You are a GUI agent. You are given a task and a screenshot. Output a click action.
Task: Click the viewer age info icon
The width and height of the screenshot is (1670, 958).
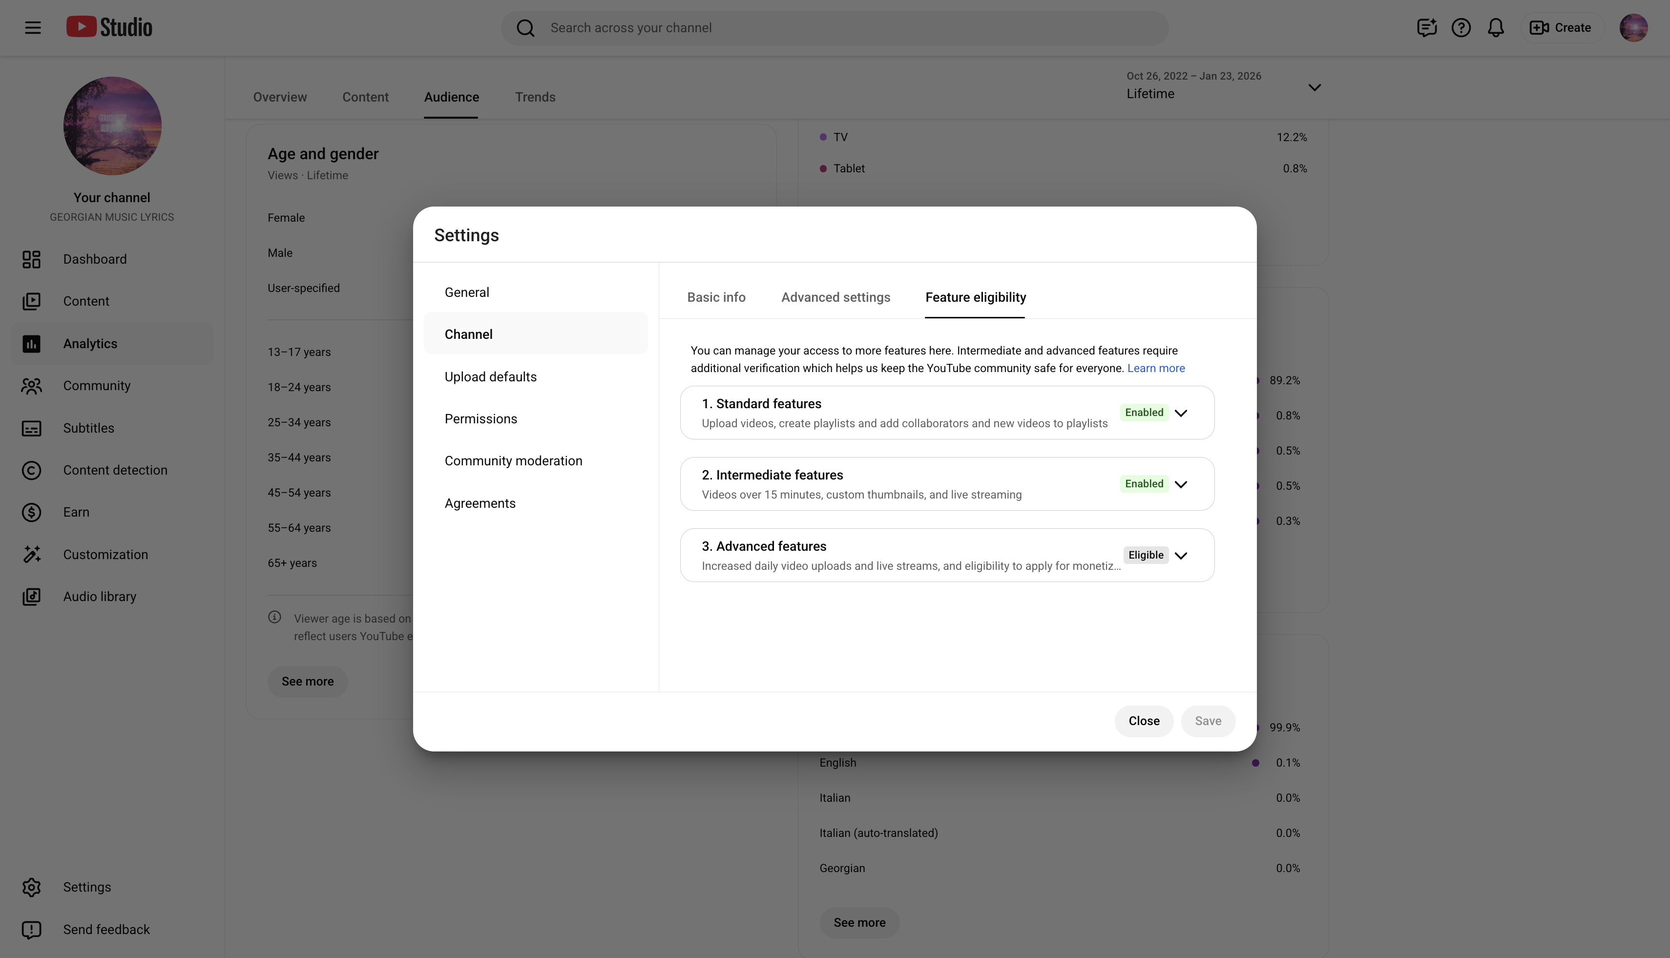click(x=274, y=617)
